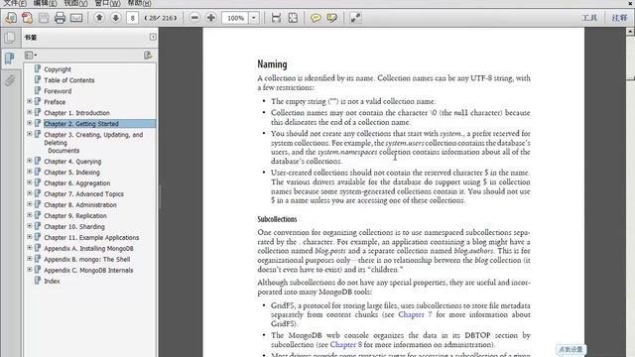
Task: Click the create PDF online icon
Action: (x=11, y=18)
